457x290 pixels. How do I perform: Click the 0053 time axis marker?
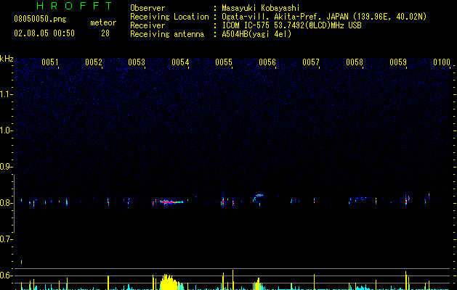point(137,62)
